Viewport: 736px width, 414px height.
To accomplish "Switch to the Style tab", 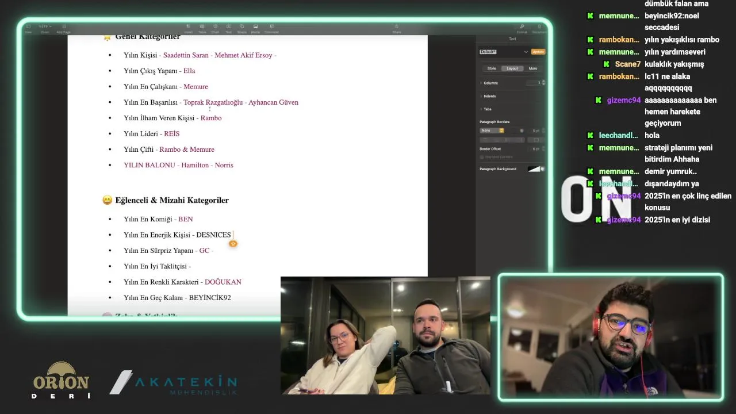I will tap(492, 68).
